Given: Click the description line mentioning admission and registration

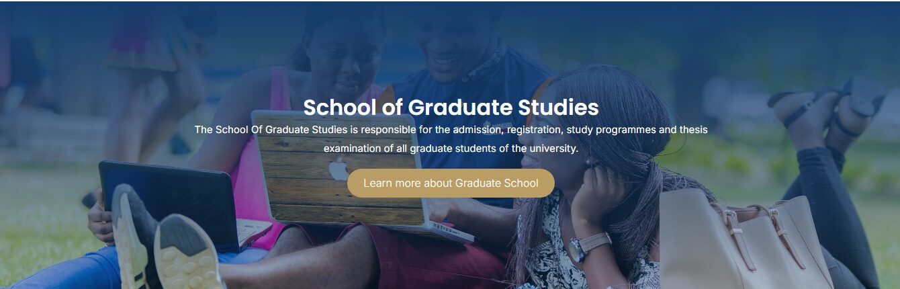Looking at the screenshot, I should (451, 129).
